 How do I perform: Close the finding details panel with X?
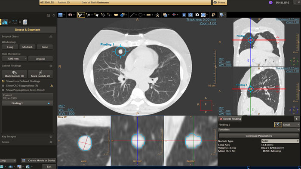pos(297,119)
